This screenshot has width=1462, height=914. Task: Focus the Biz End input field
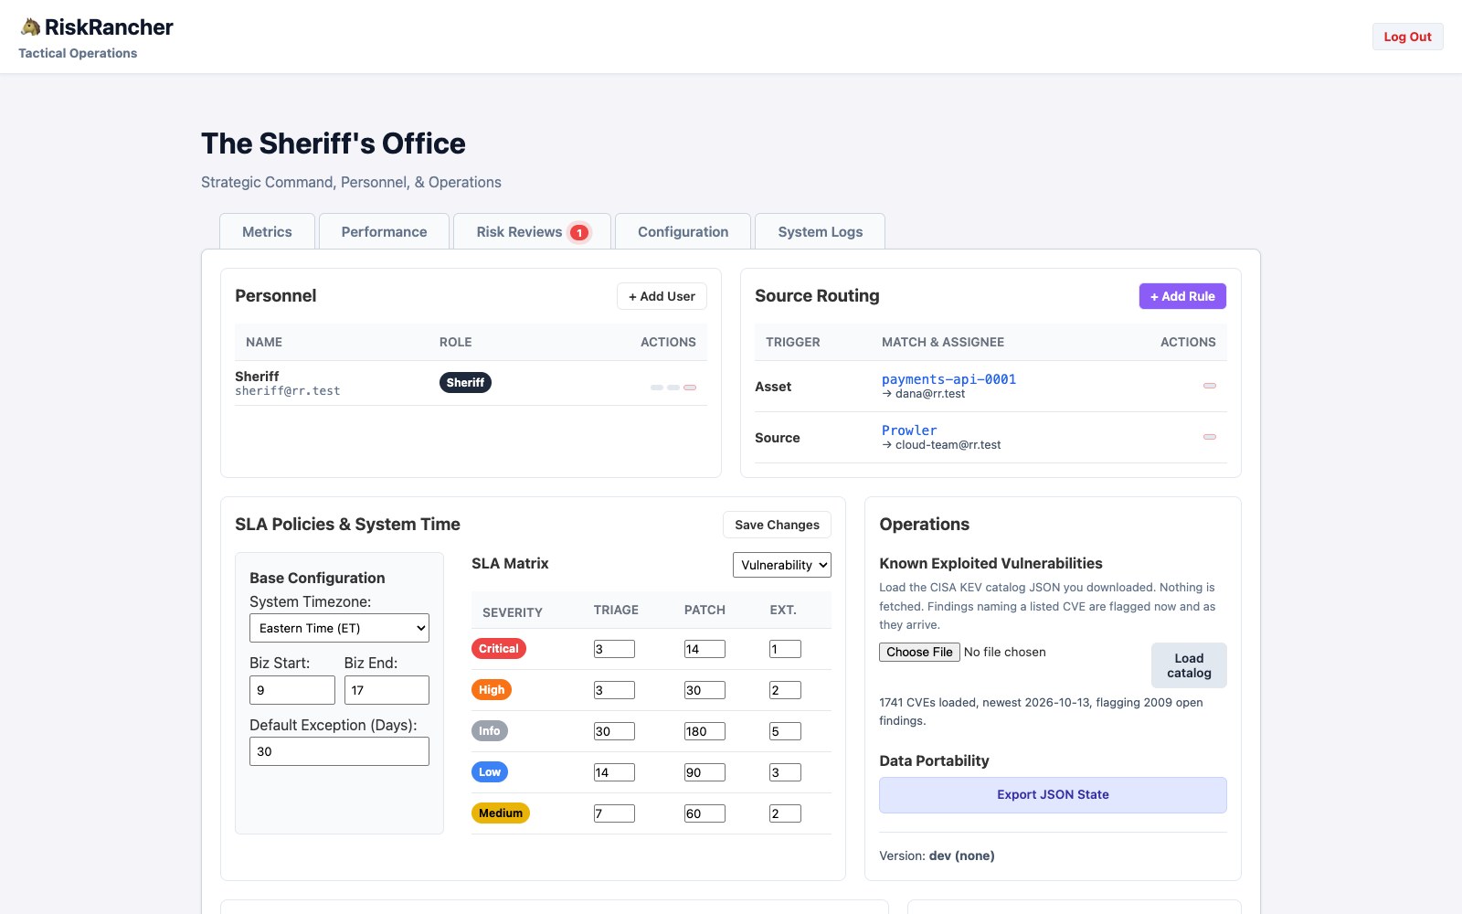[x=387, y=690]
